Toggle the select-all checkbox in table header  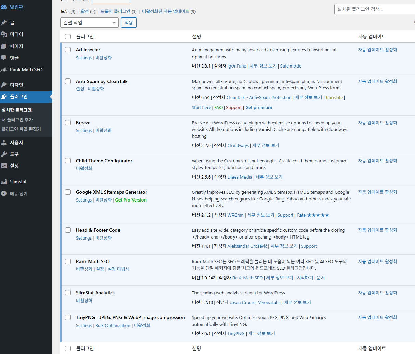pyautogui.click(x=68, y=37)
